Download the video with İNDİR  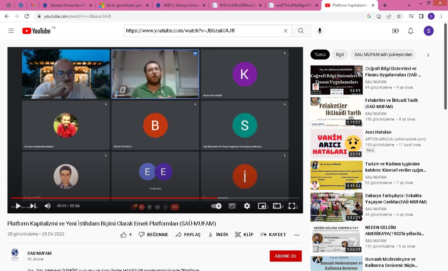218,235
